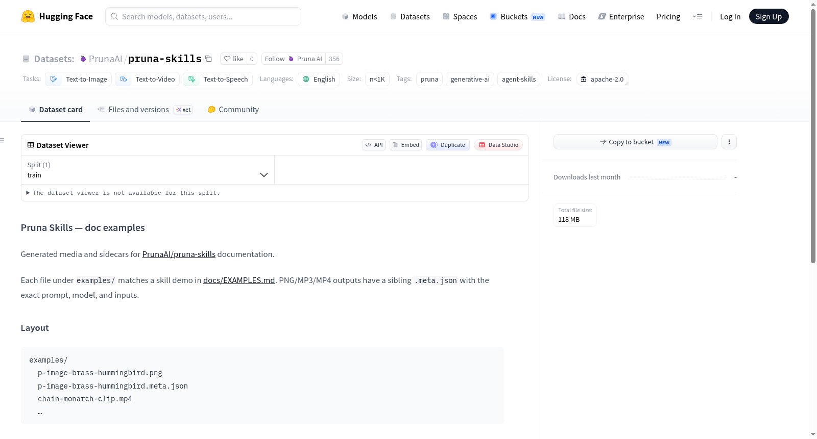The height and width of the screenshot is (439, 817).
Task: Copy dataset name with the copy icon
Action: pos(208,59)
